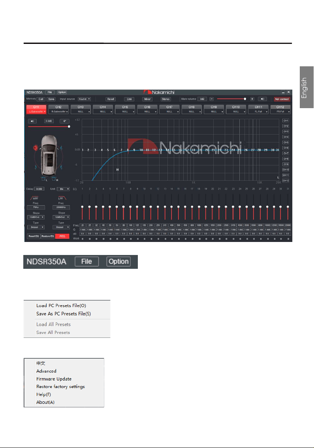This screenshot has height=448, width=314.
Task: Click the Reset EQ button
Action: click(34, 236)
